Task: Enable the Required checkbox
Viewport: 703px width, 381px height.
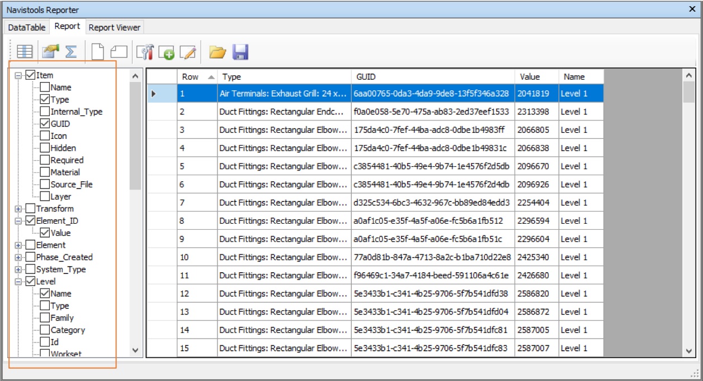Action: [45, 160]
